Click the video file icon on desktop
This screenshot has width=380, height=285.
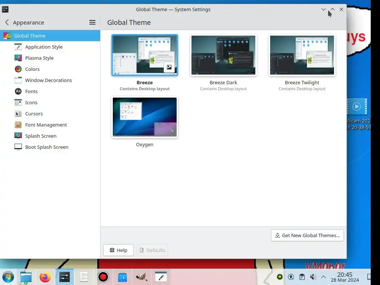pyautogui.click(x=357, y=107)
